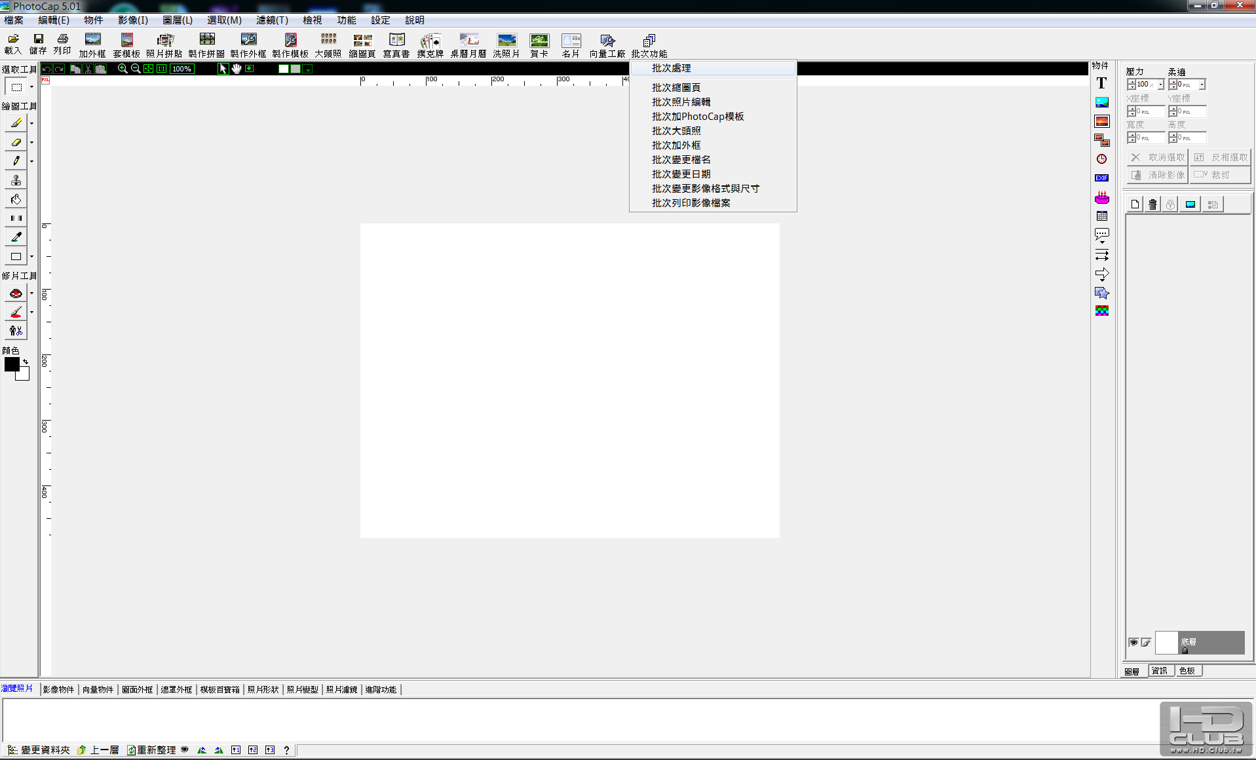1256x760 pixels.
Task: Toggle the 1:1 actual size view
Action: click(161, 68)
